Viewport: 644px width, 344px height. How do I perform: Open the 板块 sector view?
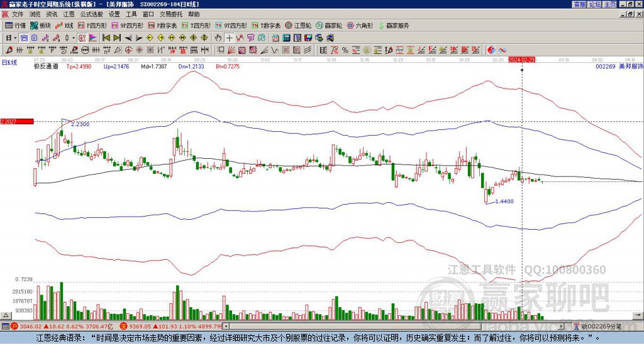coord(40,25)
